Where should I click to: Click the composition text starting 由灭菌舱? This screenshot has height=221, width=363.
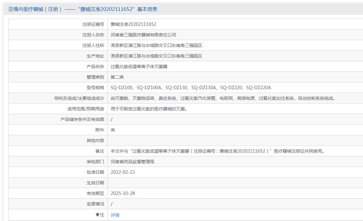tap(223, 98)
